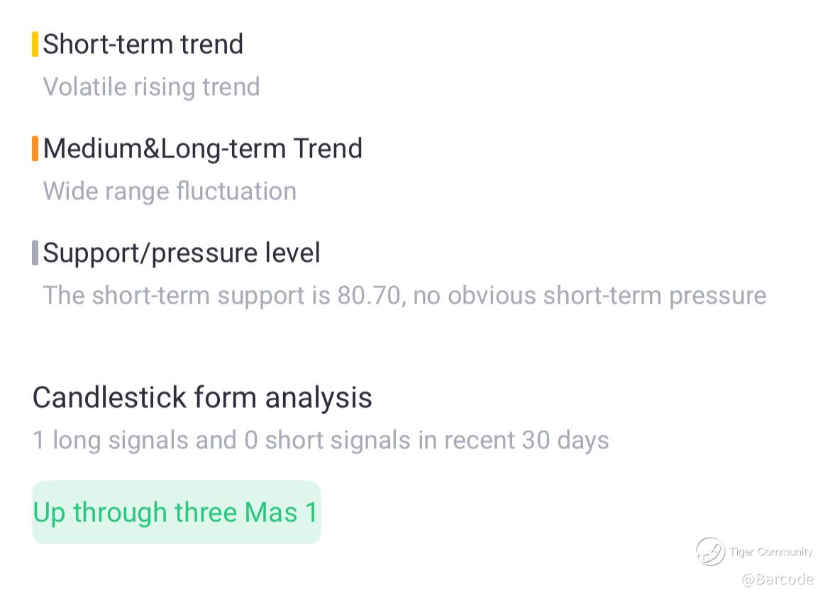The width and height of the screenshot is (830, 598).
Task: Click the Volatile rising trend description
Action: point(151,87)
